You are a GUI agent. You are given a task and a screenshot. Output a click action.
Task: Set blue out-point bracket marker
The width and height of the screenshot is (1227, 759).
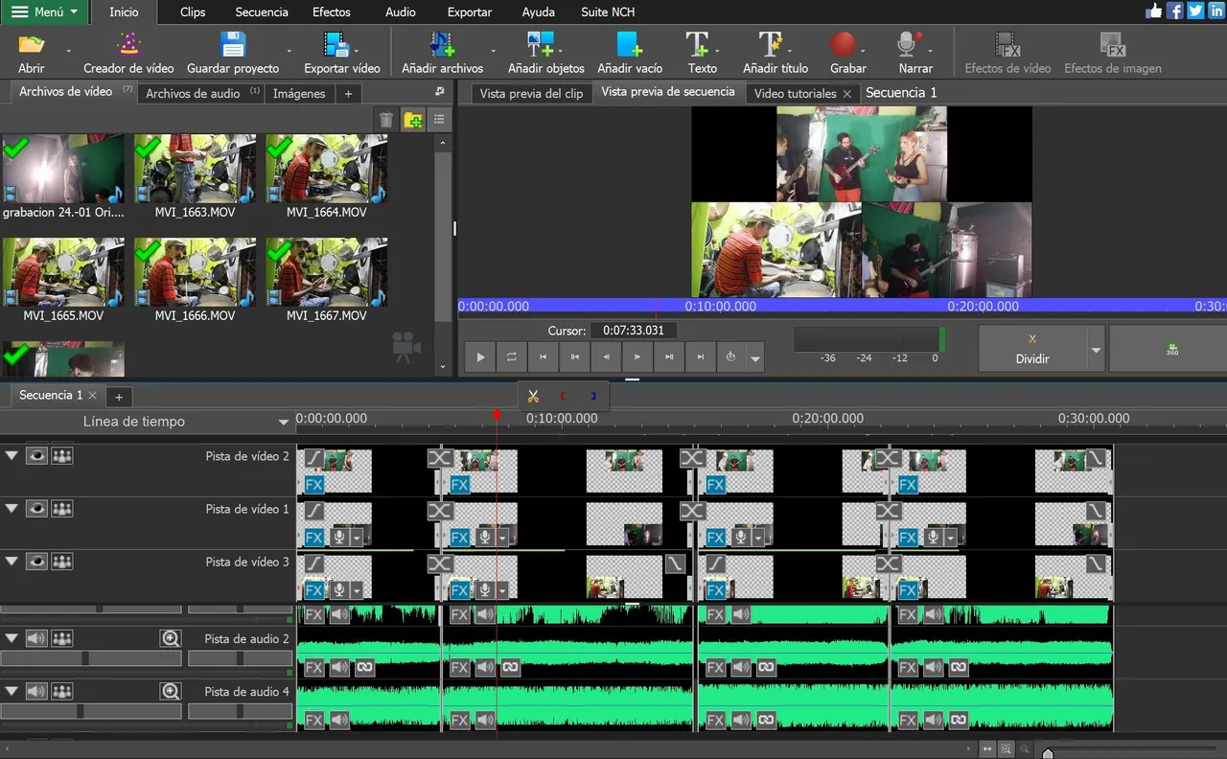pos(593,396)
